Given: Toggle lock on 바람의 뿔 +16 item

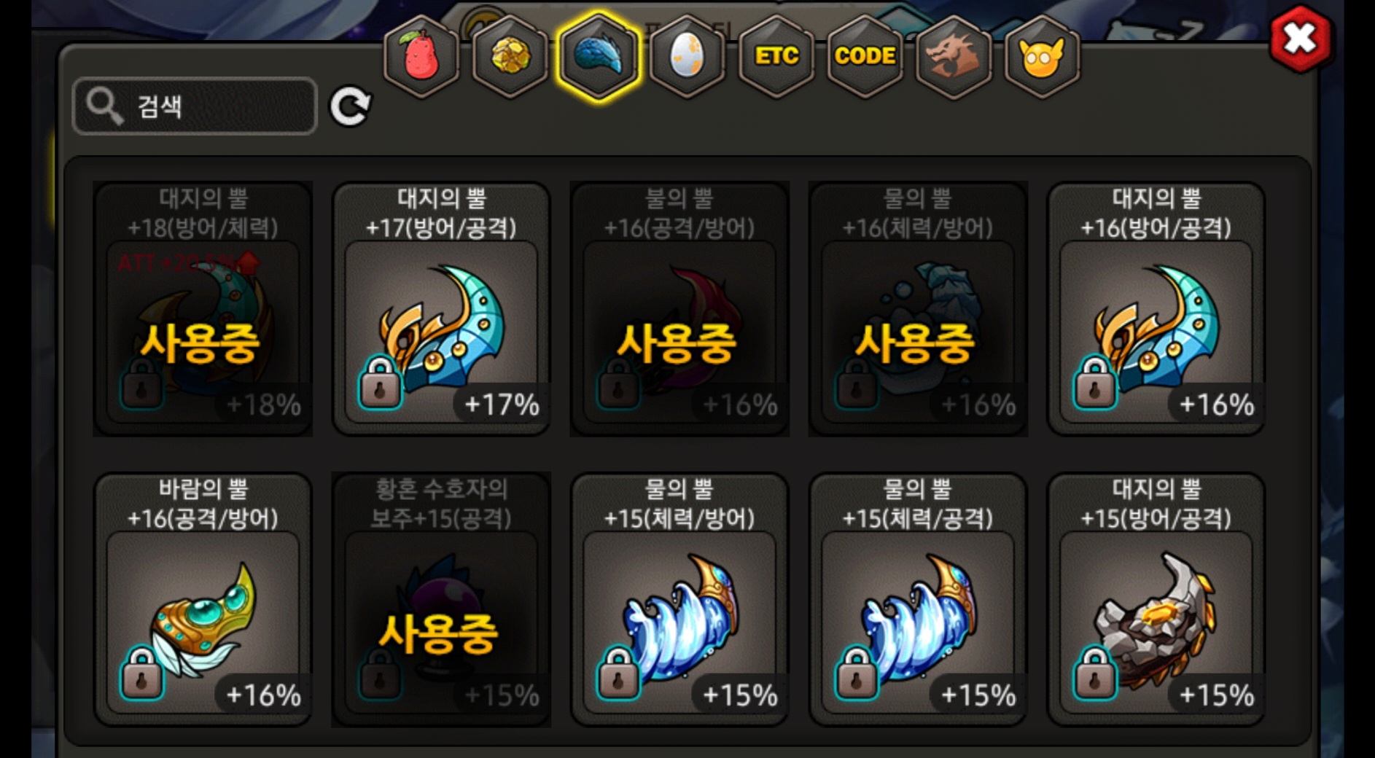Looking at the screenshot, I should (x=141, y=673).
